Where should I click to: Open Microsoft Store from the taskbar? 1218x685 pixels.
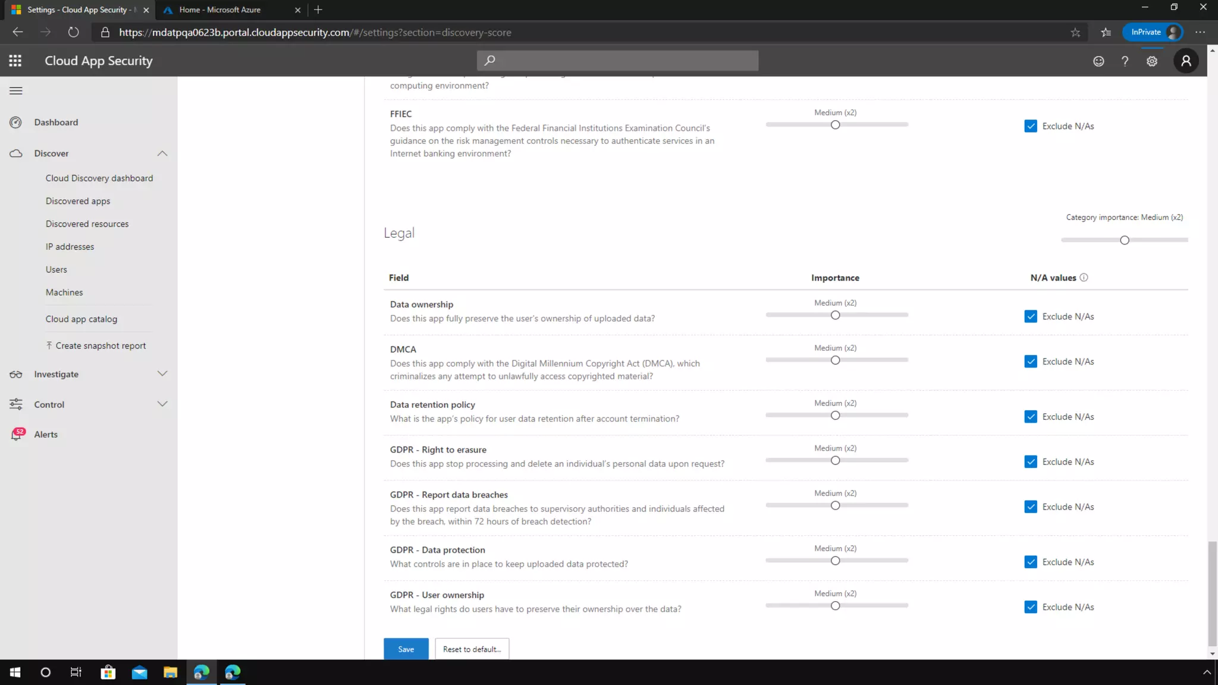tap(108, 673)
